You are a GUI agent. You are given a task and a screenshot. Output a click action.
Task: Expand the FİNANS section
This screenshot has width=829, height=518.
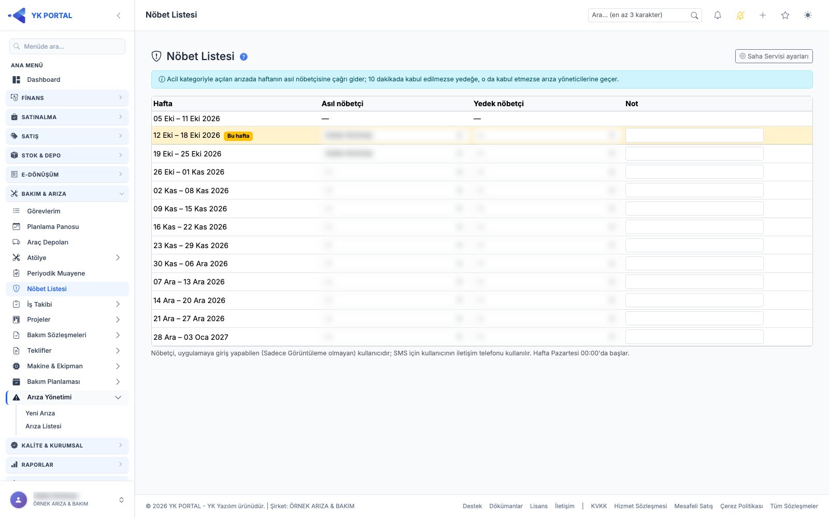click(67, 98)
